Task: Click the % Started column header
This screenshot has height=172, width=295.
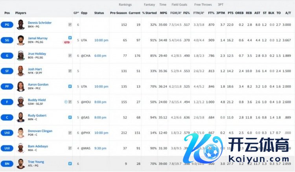Action: (149, 13)
